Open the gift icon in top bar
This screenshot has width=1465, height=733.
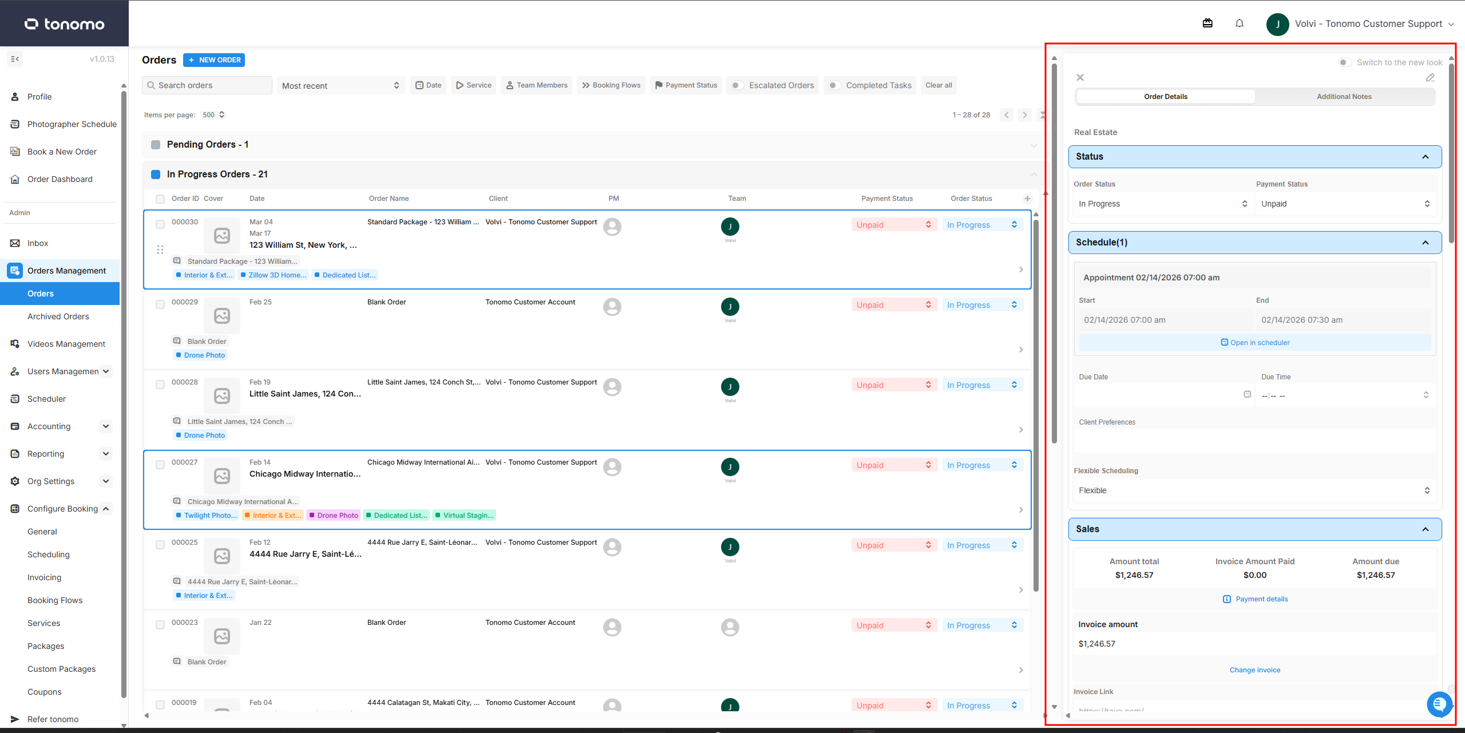[1207, 23]
